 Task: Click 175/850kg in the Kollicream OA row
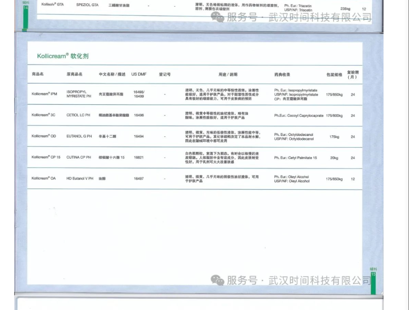334,179
